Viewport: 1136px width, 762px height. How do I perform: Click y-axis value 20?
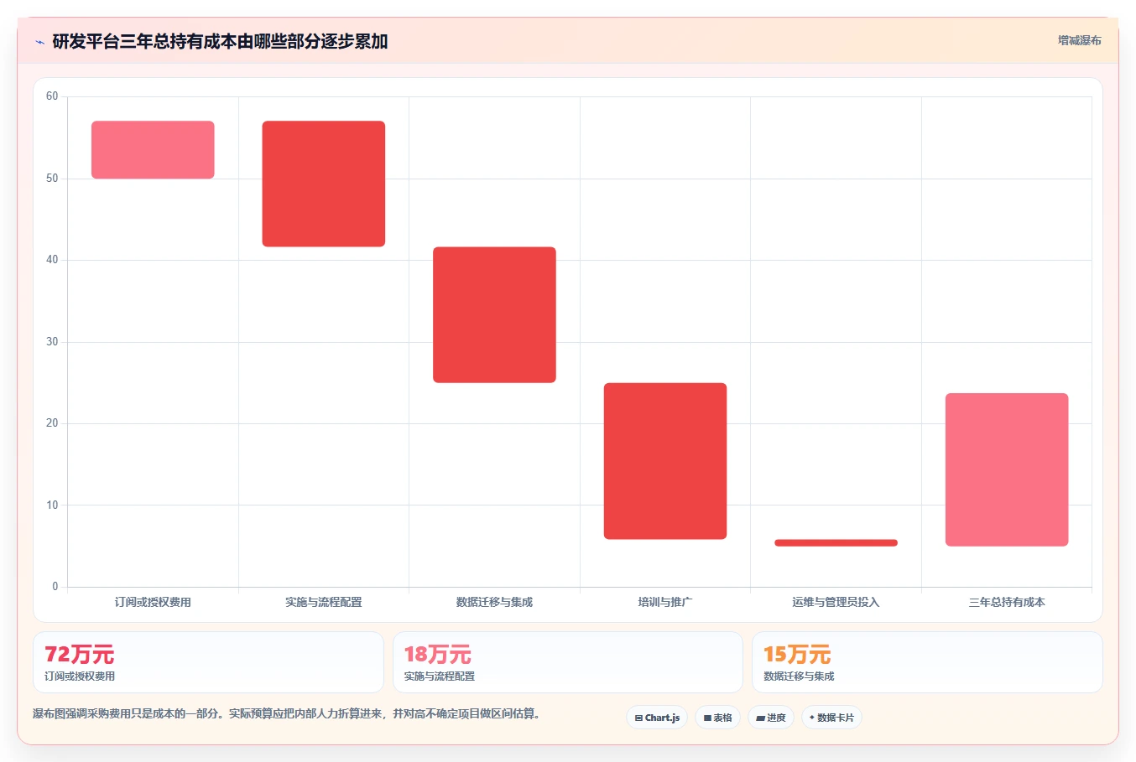point(52,423)
